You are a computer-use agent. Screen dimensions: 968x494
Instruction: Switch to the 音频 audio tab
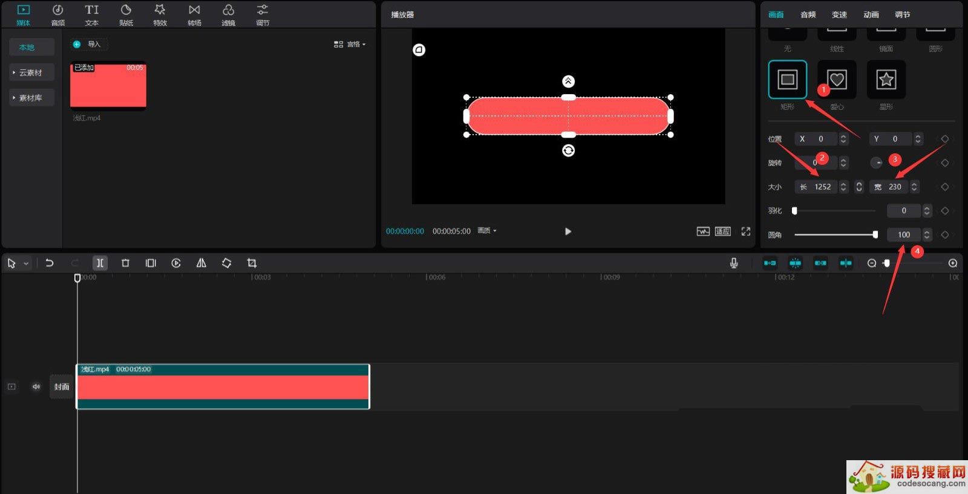808,14
